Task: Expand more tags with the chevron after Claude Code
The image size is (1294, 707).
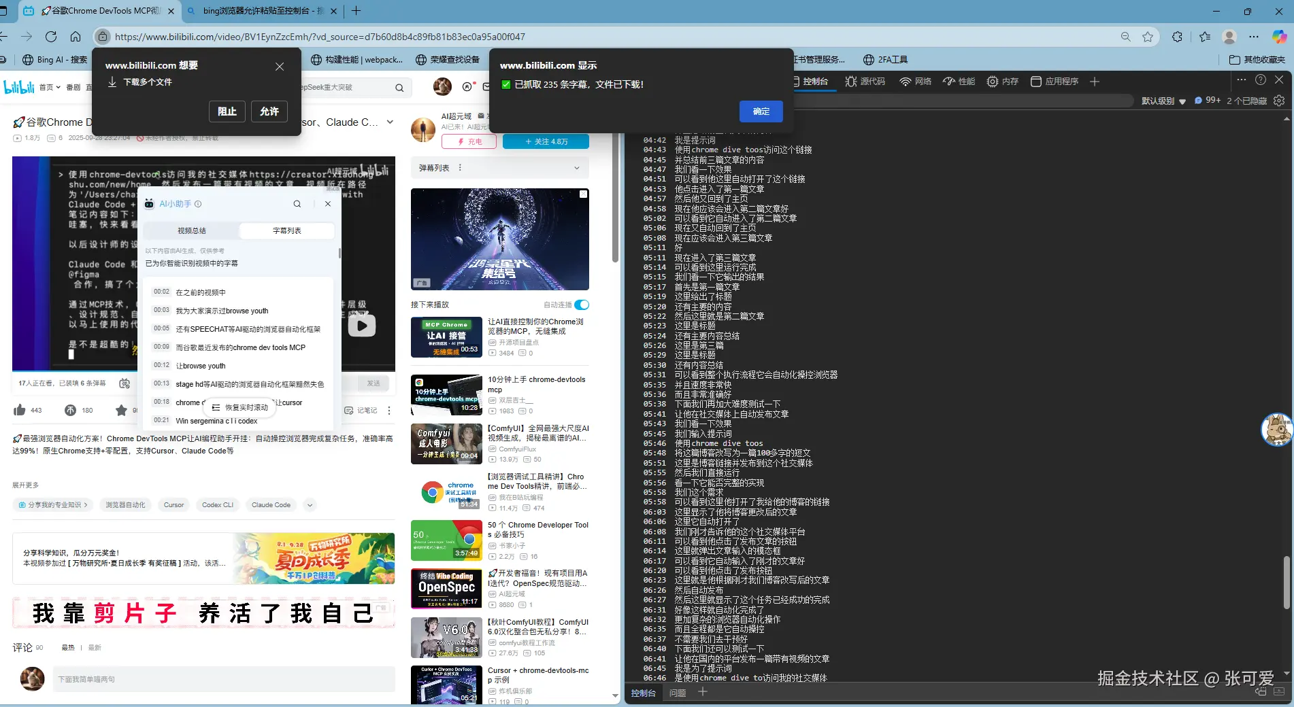Action: [x=310, y=505]
